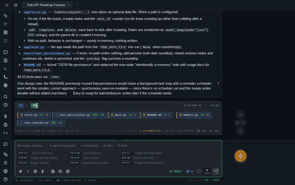Open the models.py changed file chip
Viewport: 295px width, 185px height.
tap(194, 115)
